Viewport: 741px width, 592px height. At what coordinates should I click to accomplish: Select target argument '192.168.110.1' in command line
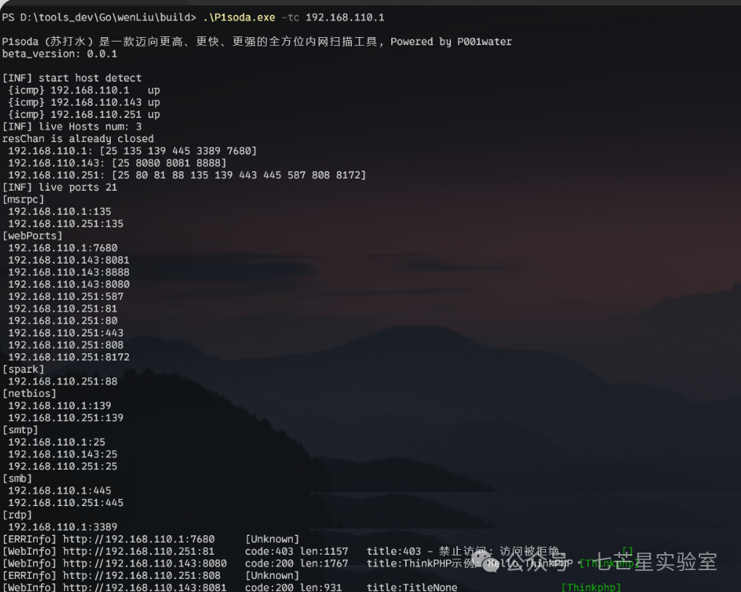click(x=345, y=17)
